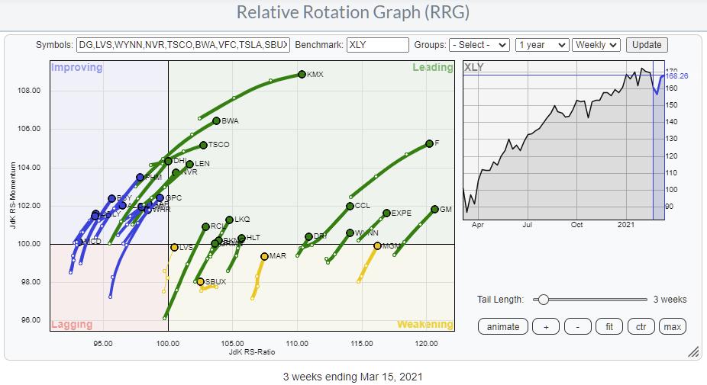707x385 pixels.
Task: Zoom in with the plus button
Action: (546, 326)
